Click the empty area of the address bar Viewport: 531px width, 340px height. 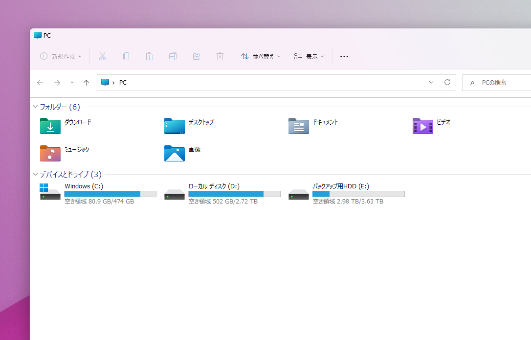point(276,82)
